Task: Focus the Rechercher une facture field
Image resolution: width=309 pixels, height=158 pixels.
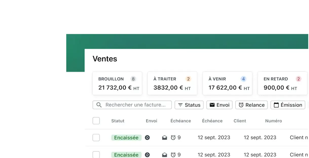Action: 132,105
